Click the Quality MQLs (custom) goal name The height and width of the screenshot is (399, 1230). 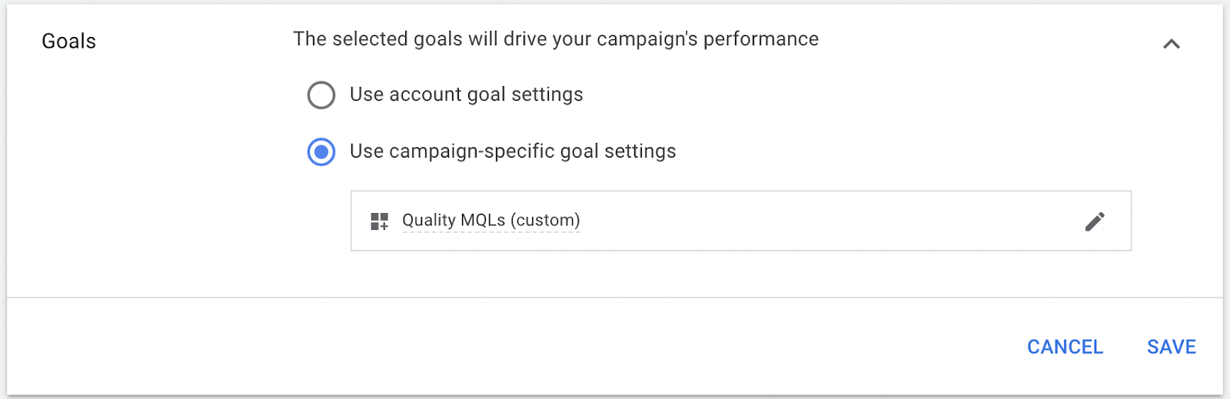pyautogui.click(x=490, y=221)
